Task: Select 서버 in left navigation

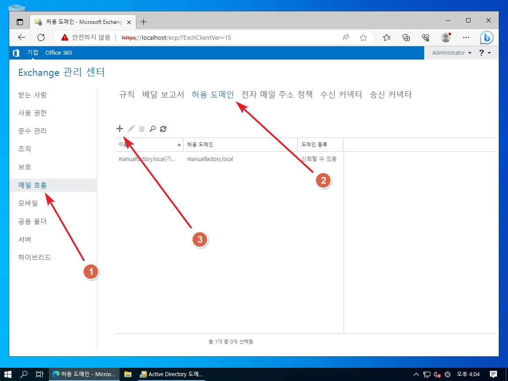Action: [x=25, y=239]
